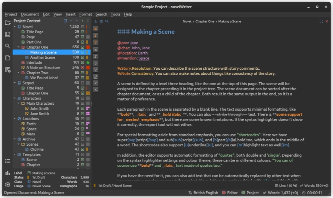This screenshot has height=198, width=333.
Task: Open search within the document editor header
Action: coord(107,21)
